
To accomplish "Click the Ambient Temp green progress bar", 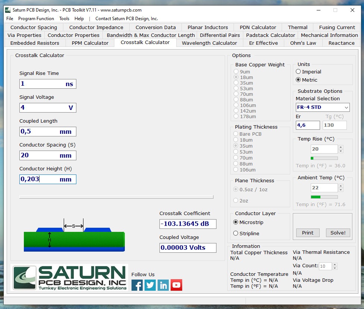I will (x=324, y=197).
